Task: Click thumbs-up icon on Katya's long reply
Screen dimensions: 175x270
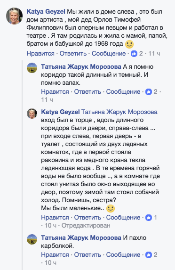Action: (149, 218)
